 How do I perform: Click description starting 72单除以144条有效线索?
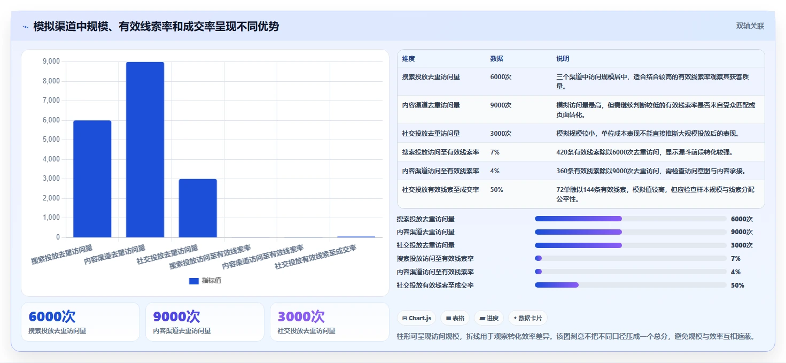coord(656,195)
